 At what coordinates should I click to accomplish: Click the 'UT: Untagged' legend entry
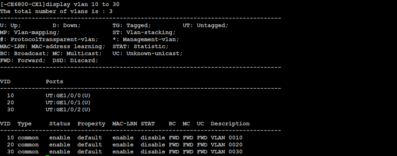click(206, 26)
